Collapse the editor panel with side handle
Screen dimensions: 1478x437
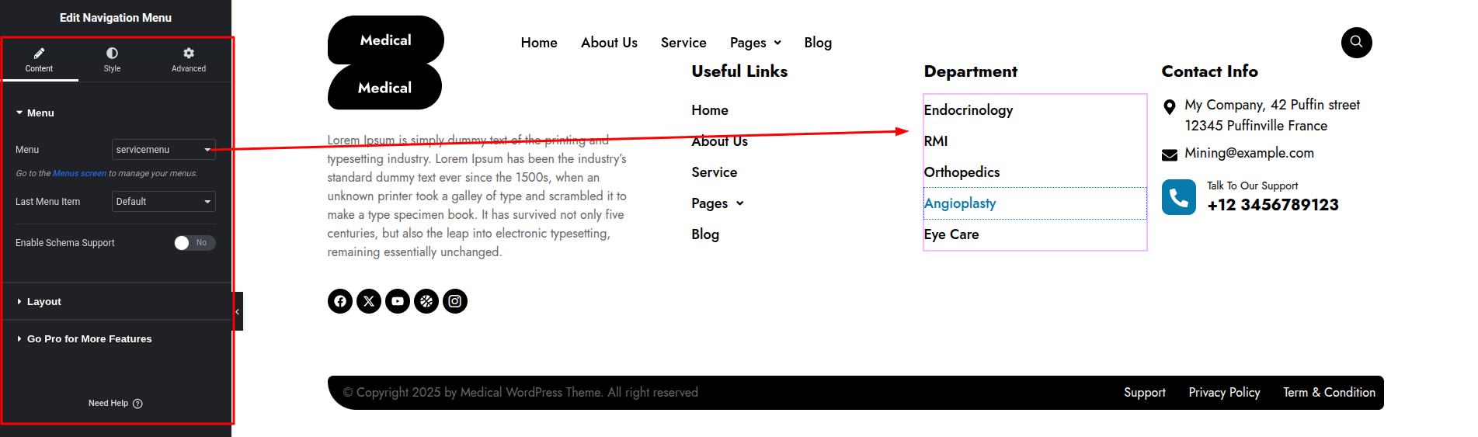click(x=238, y=311)
